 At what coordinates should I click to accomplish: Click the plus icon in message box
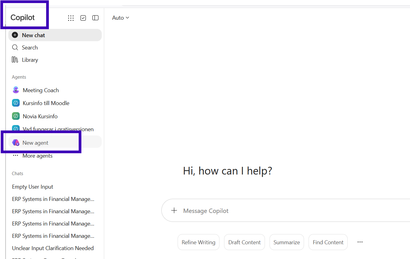[x=174, y=210]
